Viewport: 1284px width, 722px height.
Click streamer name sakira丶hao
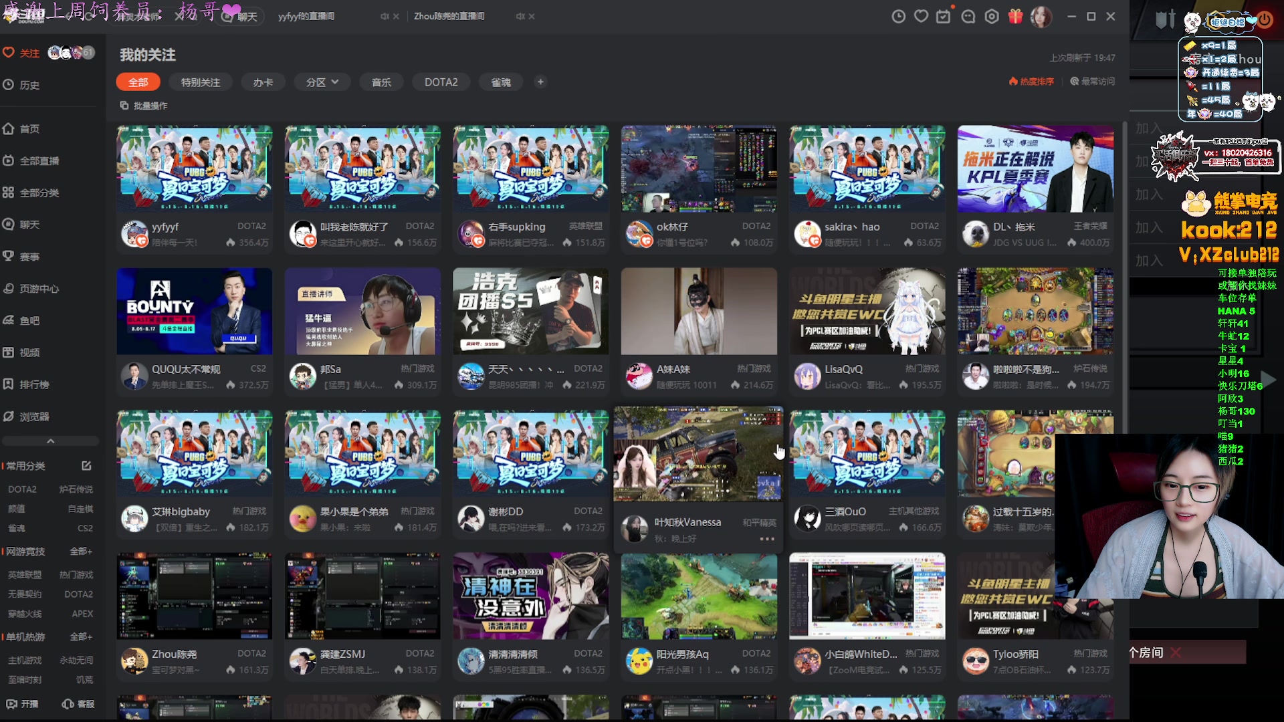tap(852, 227)
